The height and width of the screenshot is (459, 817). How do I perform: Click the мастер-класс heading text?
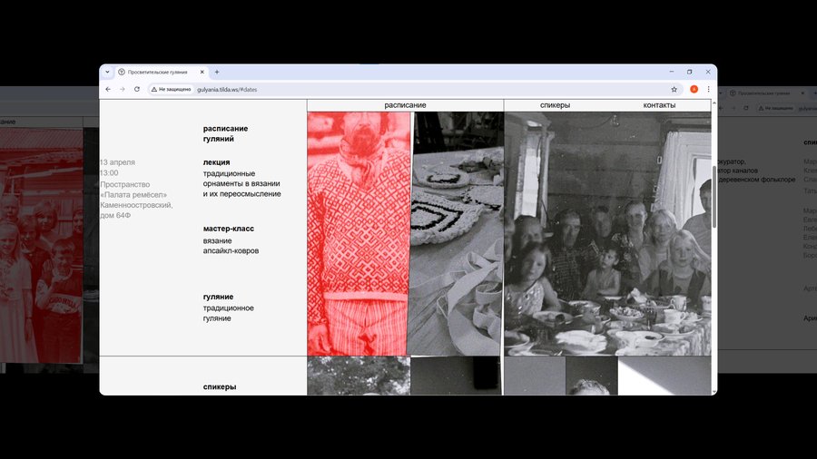[x=229, y=229]
